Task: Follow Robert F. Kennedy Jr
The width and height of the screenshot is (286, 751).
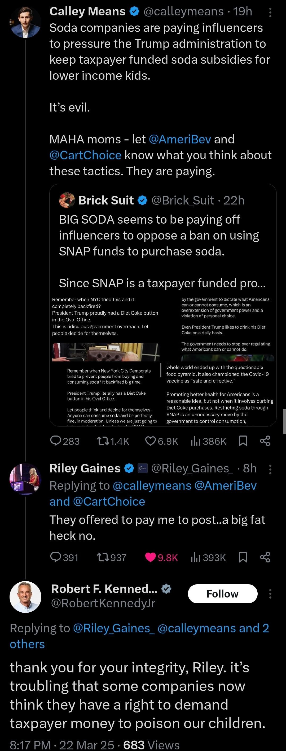Action: point(223,594)
